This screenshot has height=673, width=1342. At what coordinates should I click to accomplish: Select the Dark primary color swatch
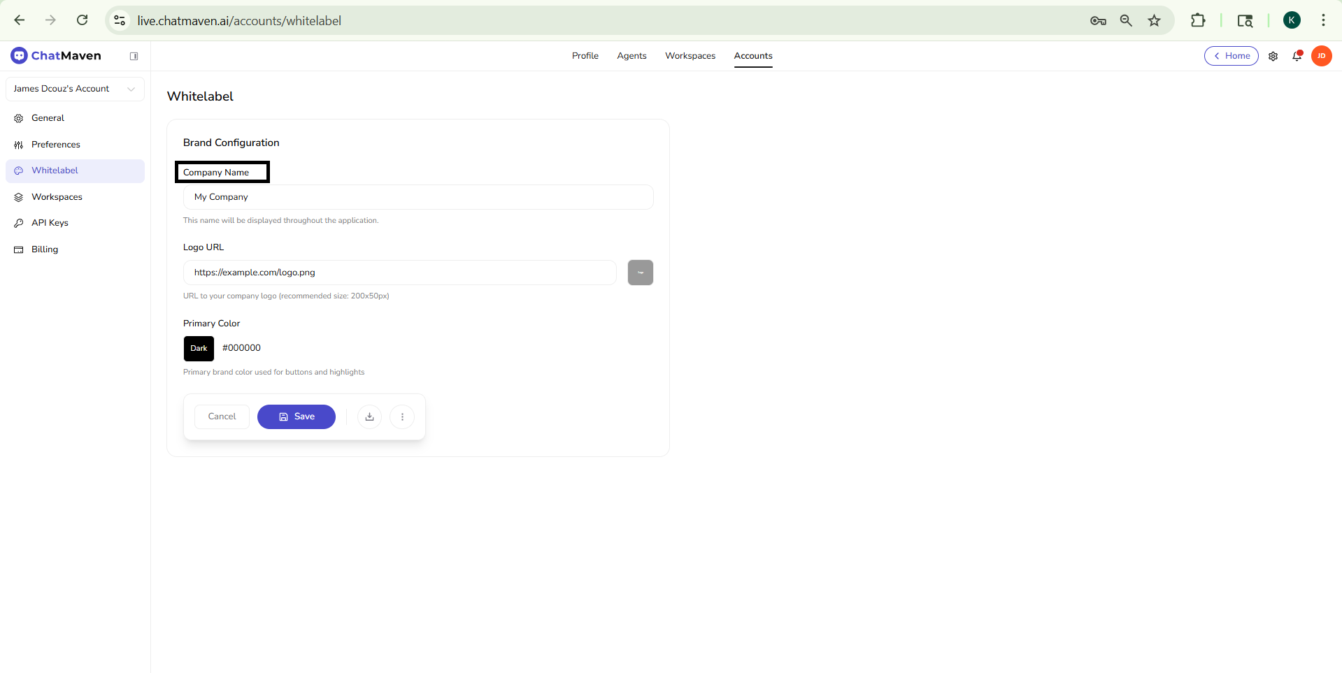coord(199,348)
